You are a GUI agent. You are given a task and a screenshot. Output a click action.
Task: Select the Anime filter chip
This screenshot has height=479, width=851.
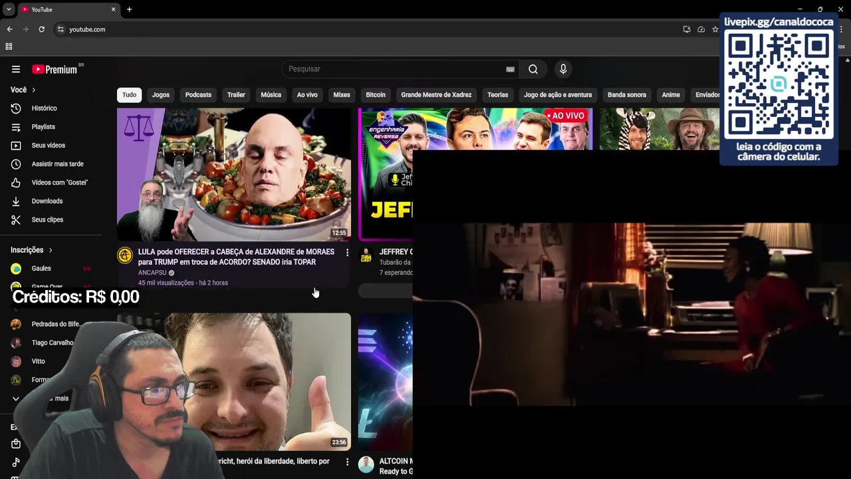click(x=671, y=94)
